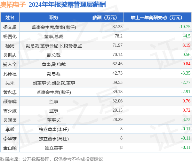The image size is (192, 162).
Task: Select the name 颜春晓
Action: 10,101
